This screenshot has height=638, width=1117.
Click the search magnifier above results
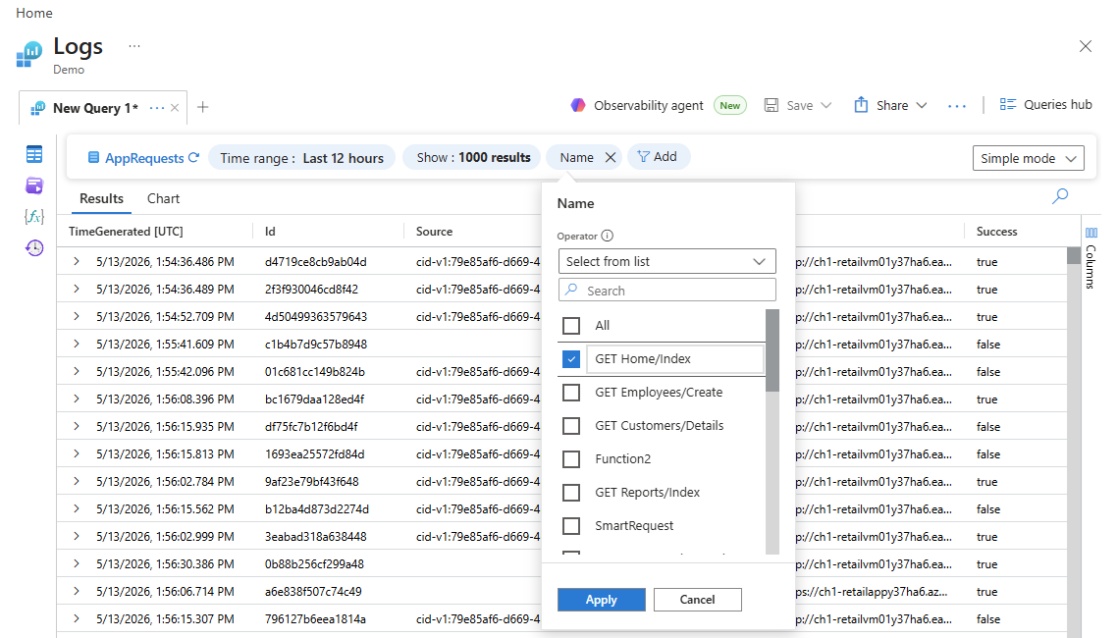click(x=1060, y=195)
